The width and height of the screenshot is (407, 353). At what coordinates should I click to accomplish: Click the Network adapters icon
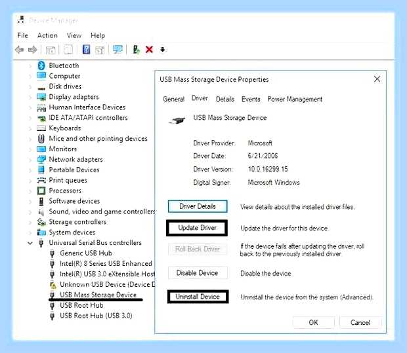click(41, 159)
